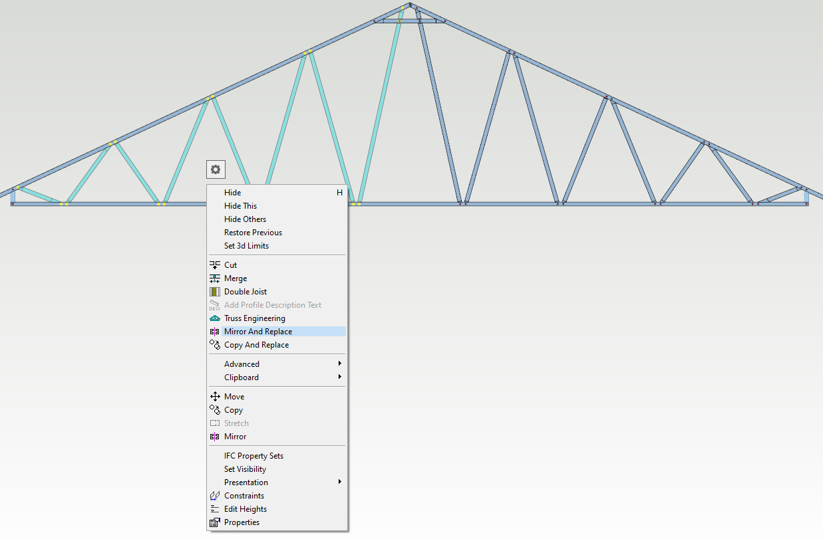
Task: Click the Double Joist icon
Action: (215, 292)
